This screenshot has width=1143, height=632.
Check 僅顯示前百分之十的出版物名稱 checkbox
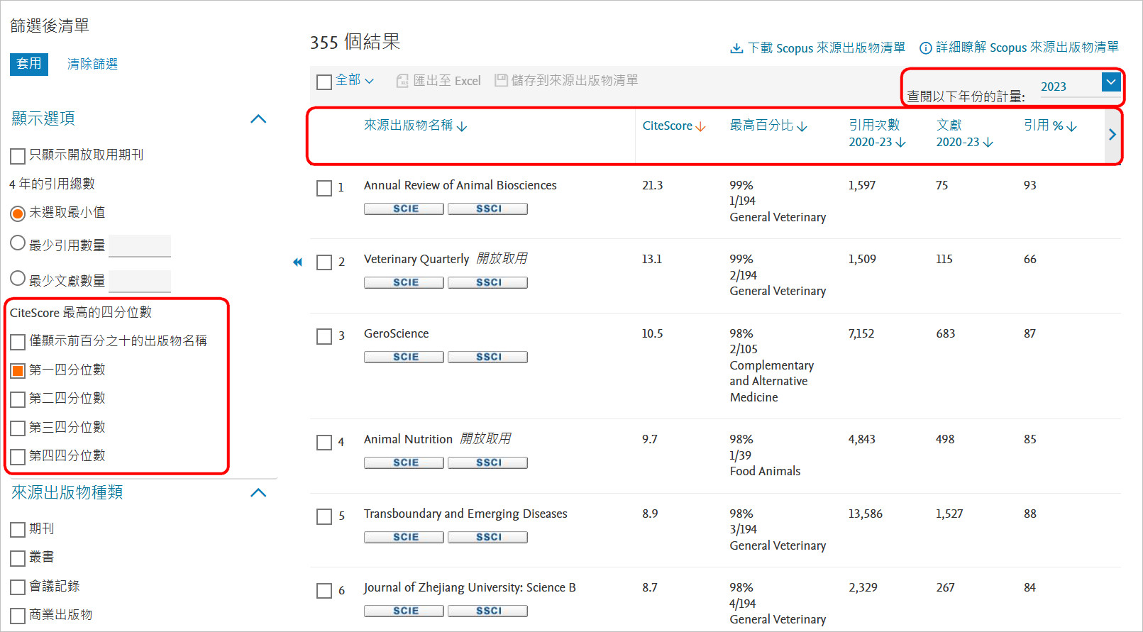tap(18, 342)
